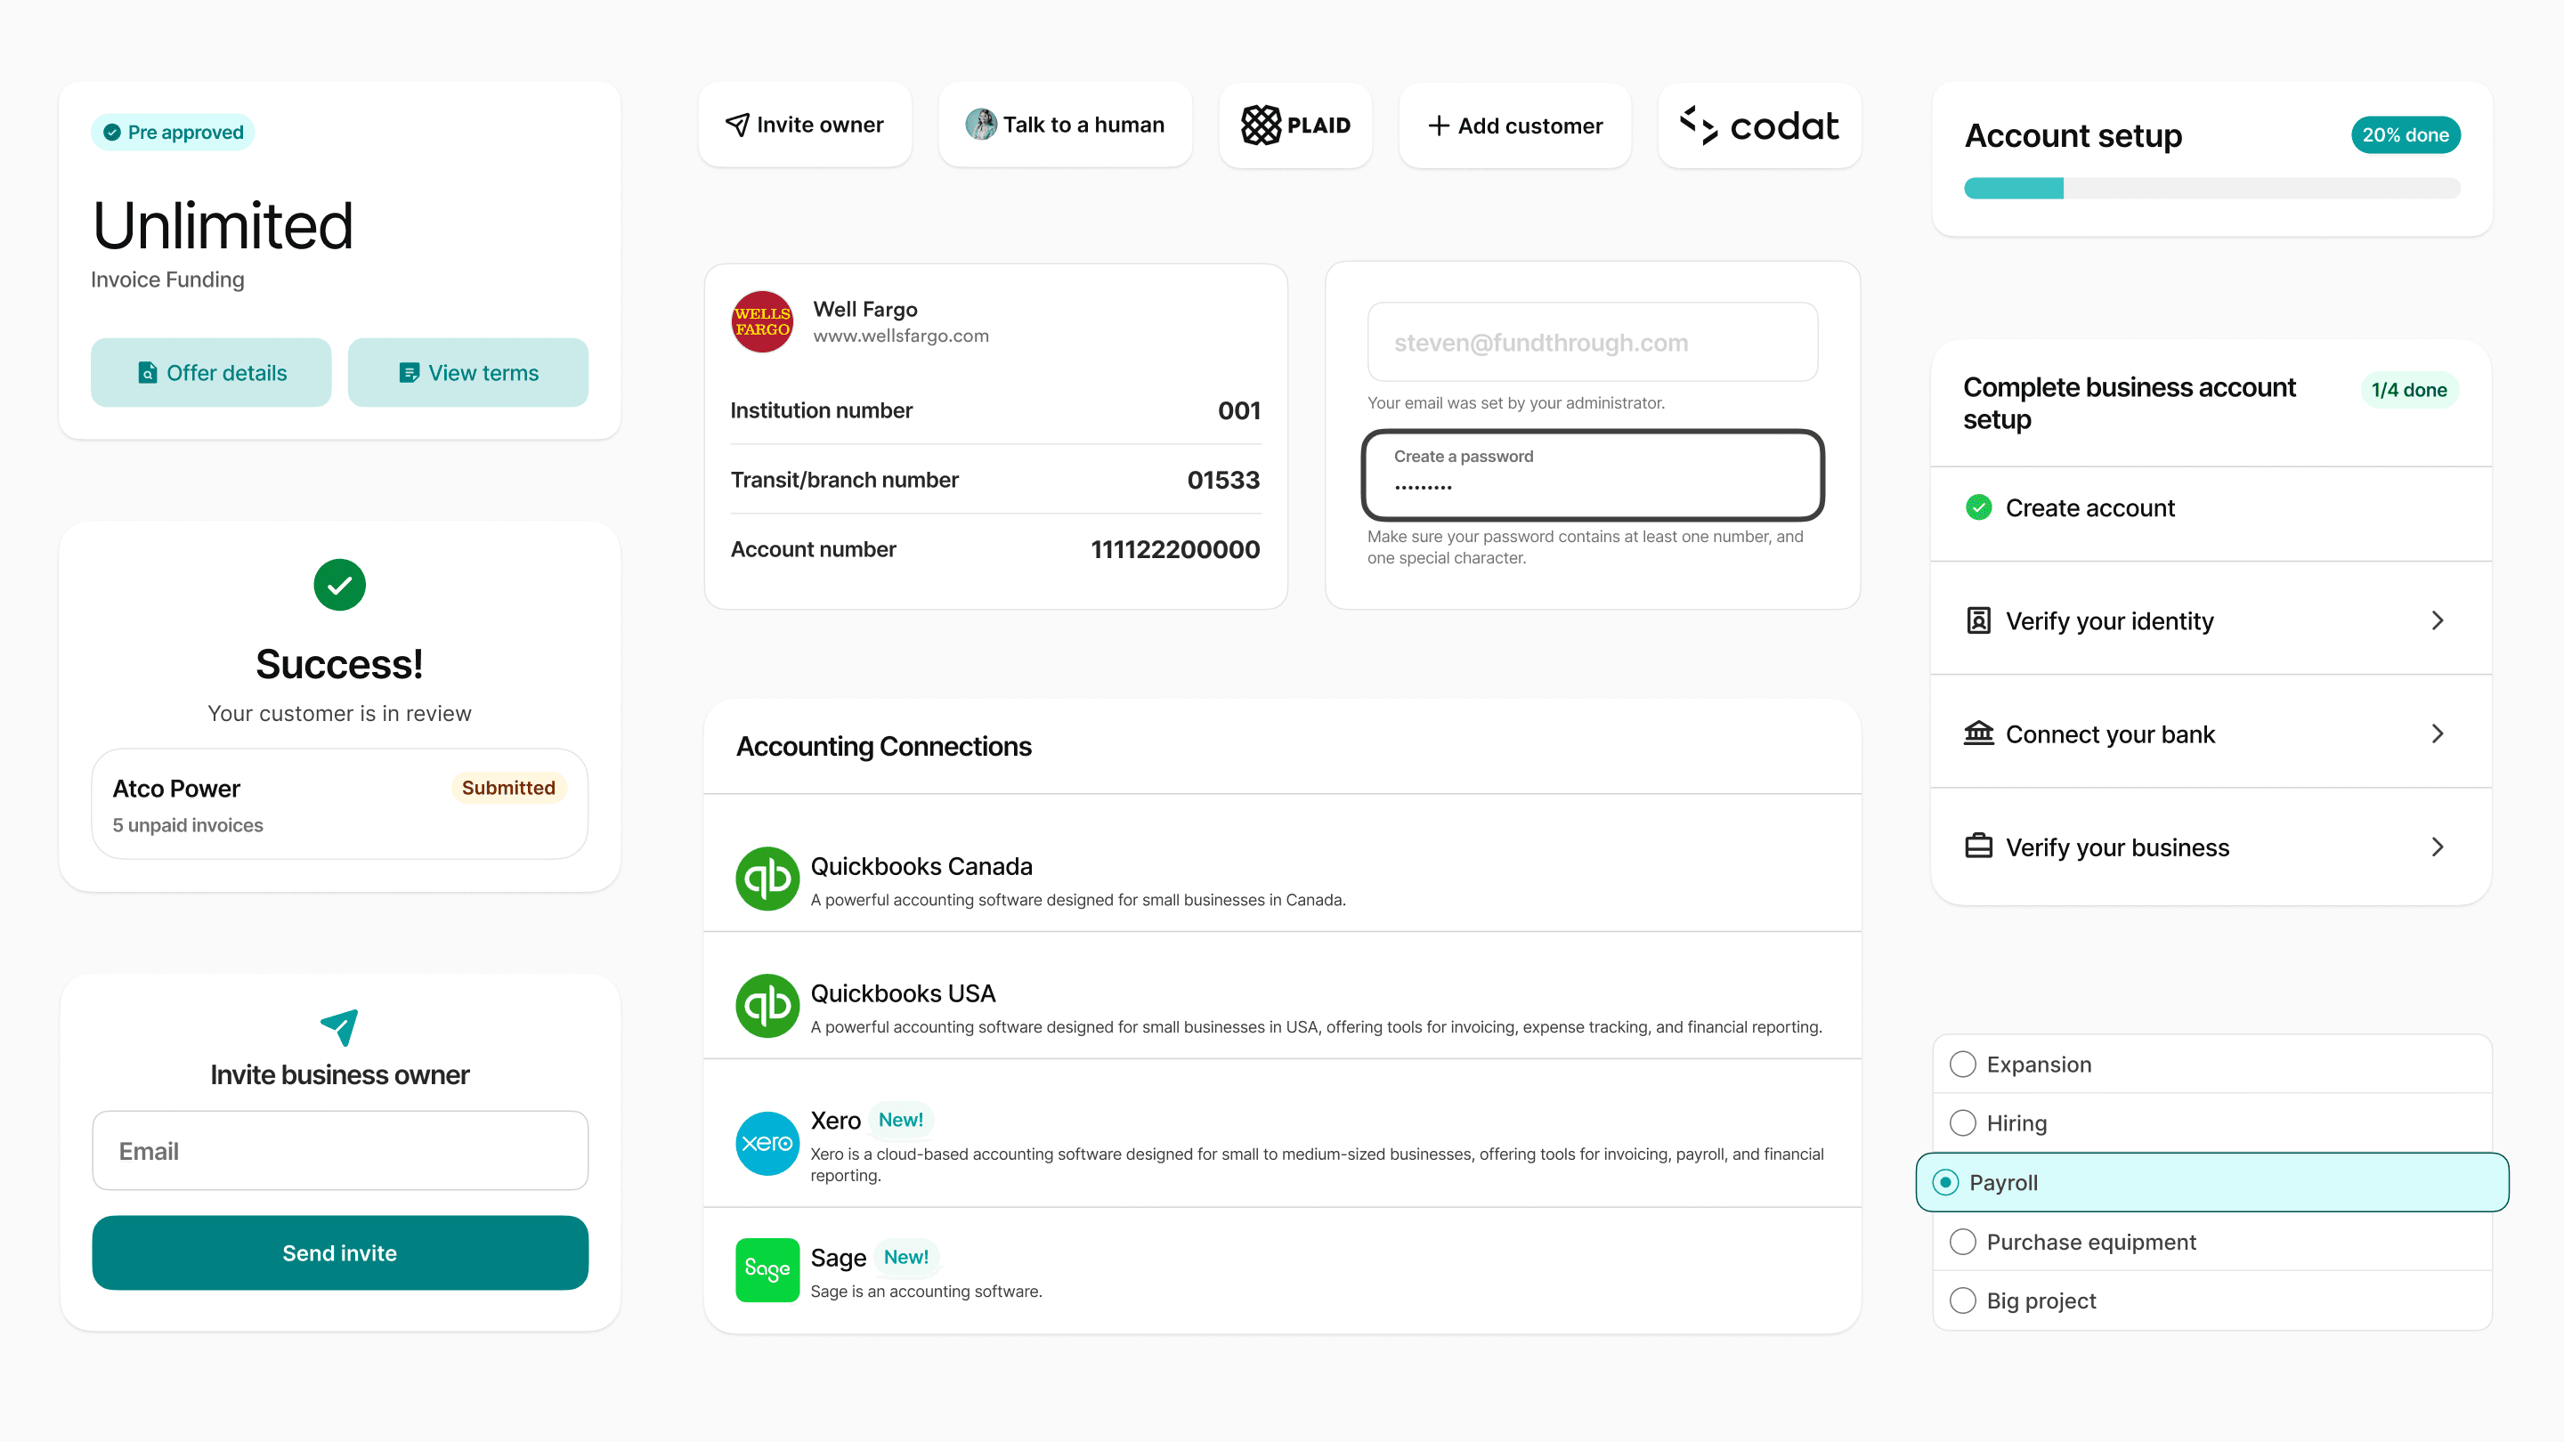Open the Invite owner menu item
2564x1442 pixels.
click(804, 126)
